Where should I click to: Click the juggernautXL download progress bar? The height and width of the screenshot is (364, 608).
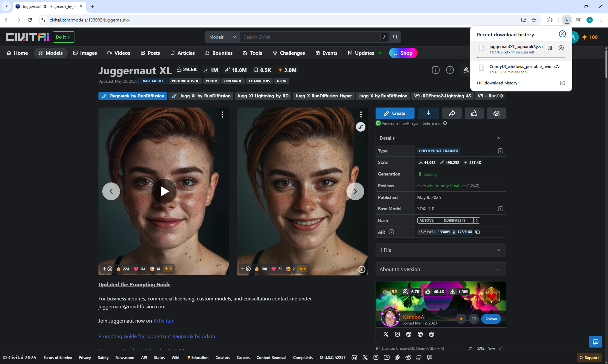[x=521, y=58]
